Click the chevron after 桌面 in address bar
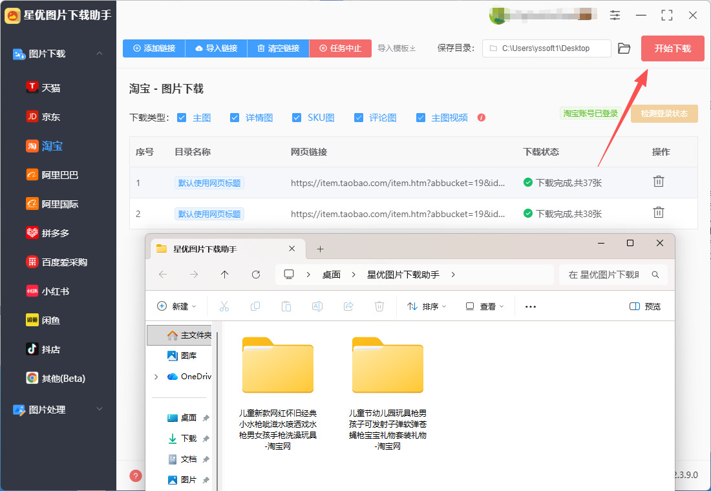The height and width of the screenshot is (491, 711). 353,275
